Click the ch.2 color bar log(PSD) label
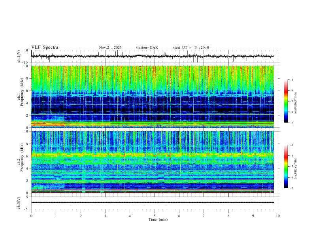This screenshot has height=242, width=313. click(296, 168)
